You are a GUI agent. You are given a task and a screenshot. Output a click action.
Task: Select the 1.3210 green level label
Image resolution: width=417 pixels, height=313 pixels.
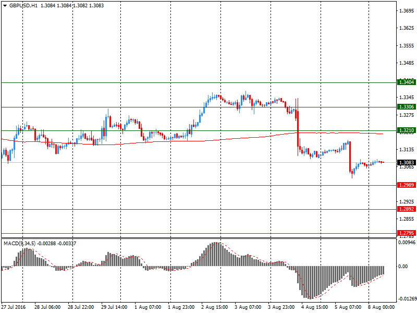407,130
